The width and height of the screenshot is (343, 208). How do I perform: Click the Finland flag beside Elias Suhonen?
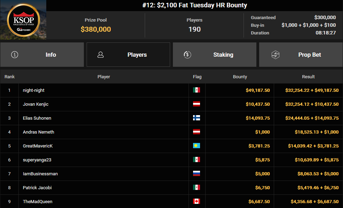[197, 118]
